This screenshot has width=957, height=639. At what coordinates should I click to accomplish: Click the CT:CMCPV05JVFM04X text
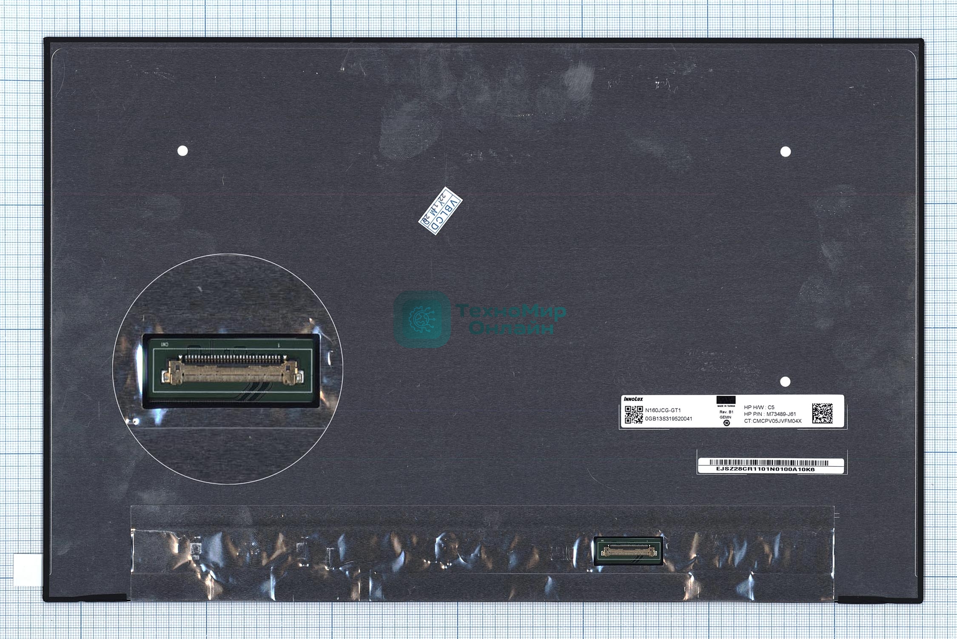point(772,421)
